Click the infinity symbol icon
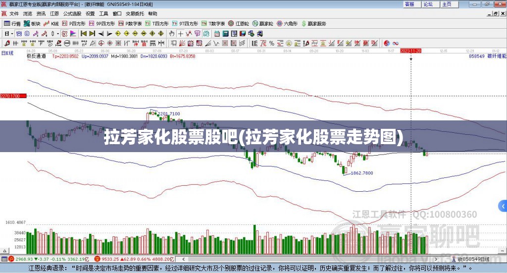Image resolution: width=507 pixels, height=273 pixels. [396, 43]
